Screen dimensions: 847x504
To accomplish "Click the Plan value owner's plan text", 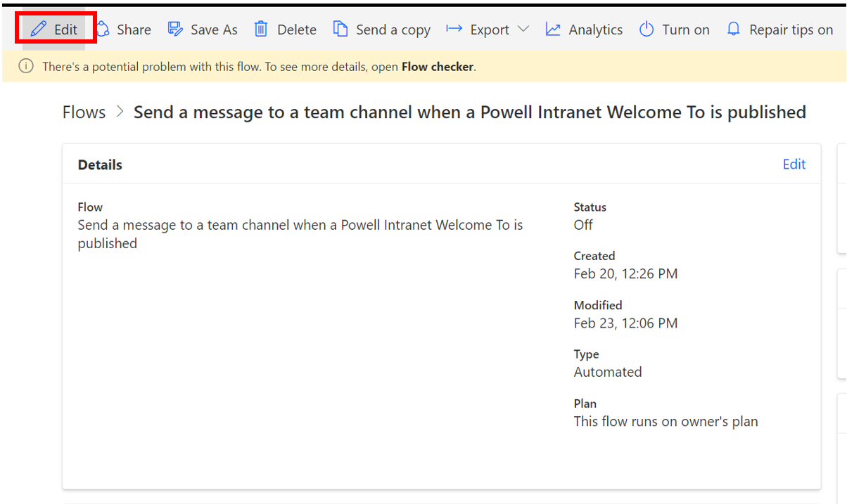I will (666, 422).
